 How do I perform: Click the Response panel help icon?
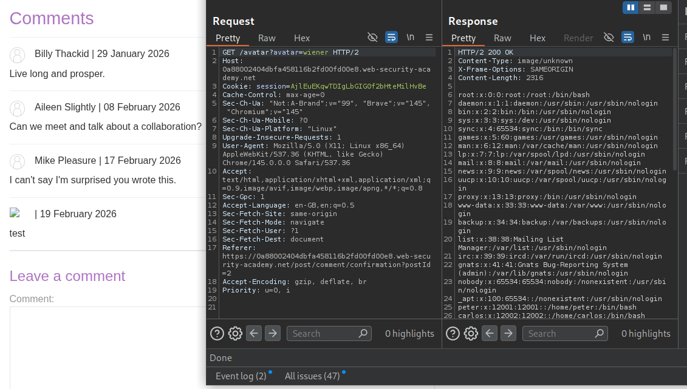tap(453, 333)
